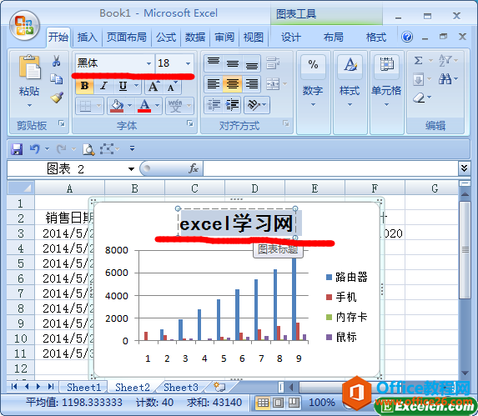Click the Fill down arrow icon

click(419, 80)
